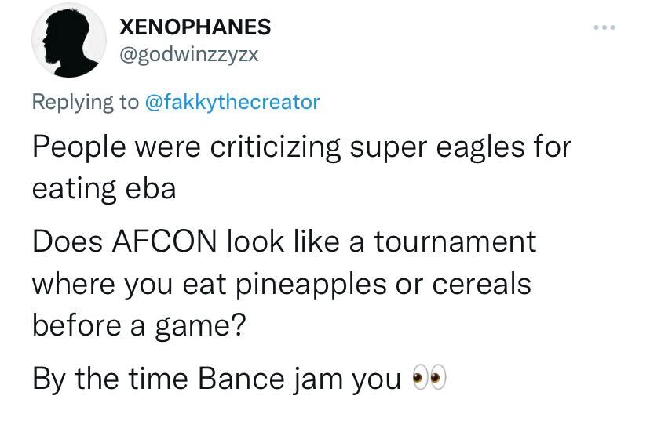Click the line "By the time Bance jam you"
This screenshot has width=650, height=421.
click(217, 379)
